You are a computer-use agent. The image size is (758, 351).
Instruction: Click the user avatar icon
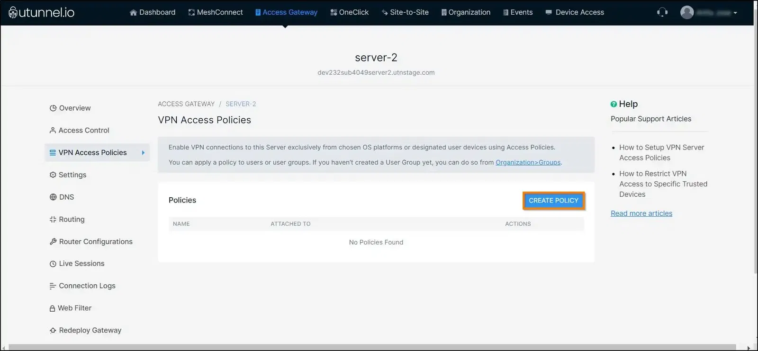tap(687, 12)
